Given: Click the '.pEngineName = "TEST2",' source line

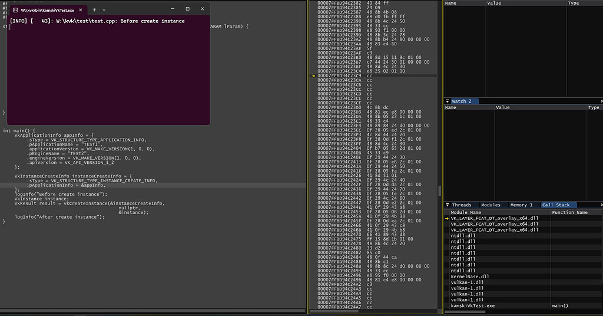Looking at the screenshot, I should [58, 153].
